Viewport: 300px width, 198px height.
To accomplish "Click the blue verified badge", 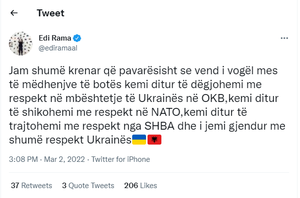I will tap(78, 38).
